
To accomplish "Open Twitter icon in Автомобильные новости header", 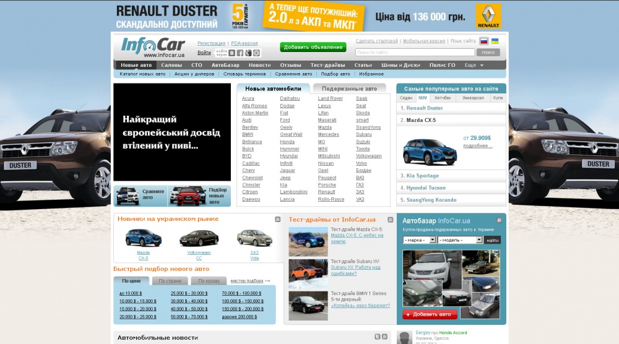I will pyautogui.click(x=378, y=337).
